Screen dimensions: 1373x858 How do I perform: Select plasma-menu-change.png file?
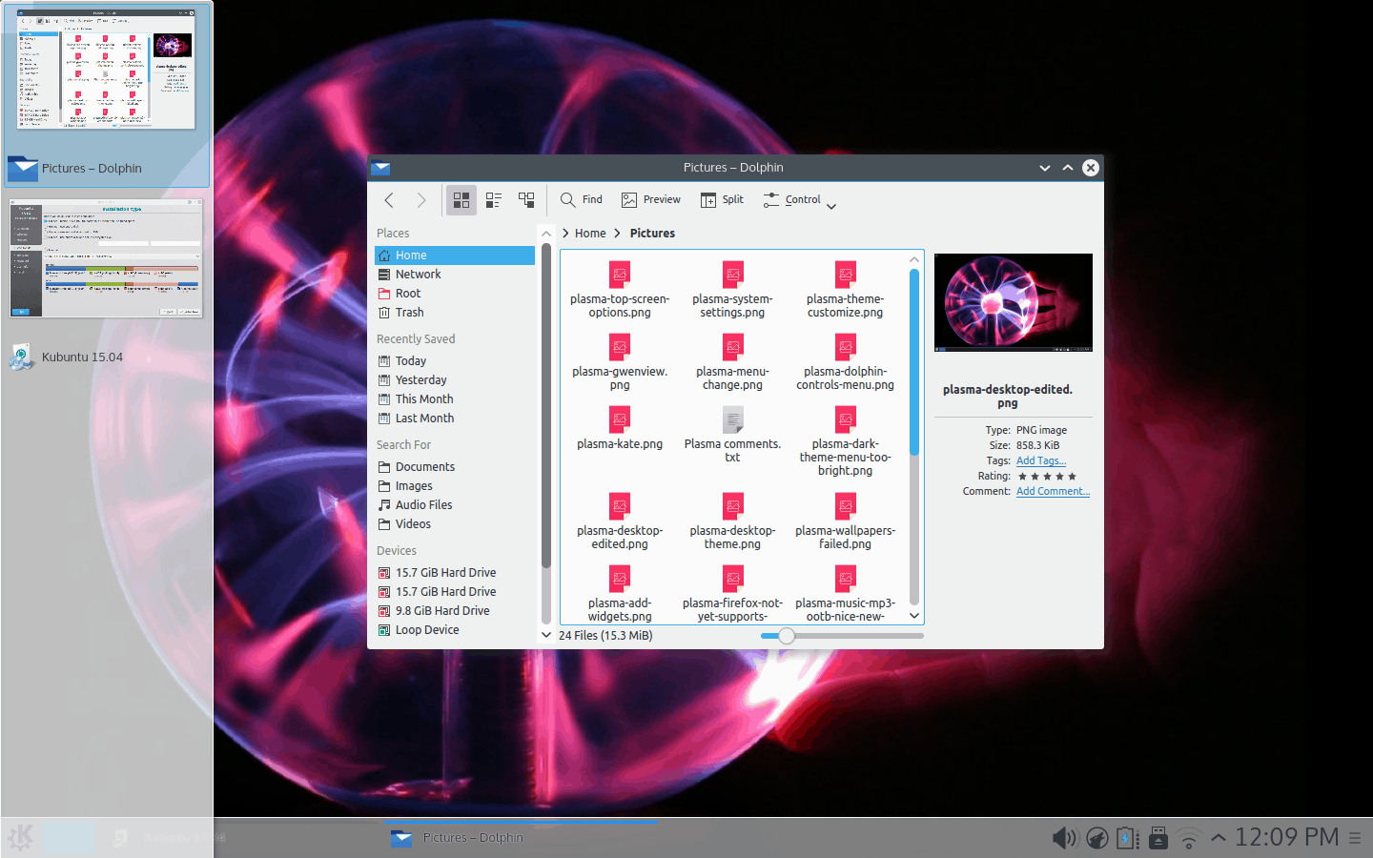click(x=732, y=362)
